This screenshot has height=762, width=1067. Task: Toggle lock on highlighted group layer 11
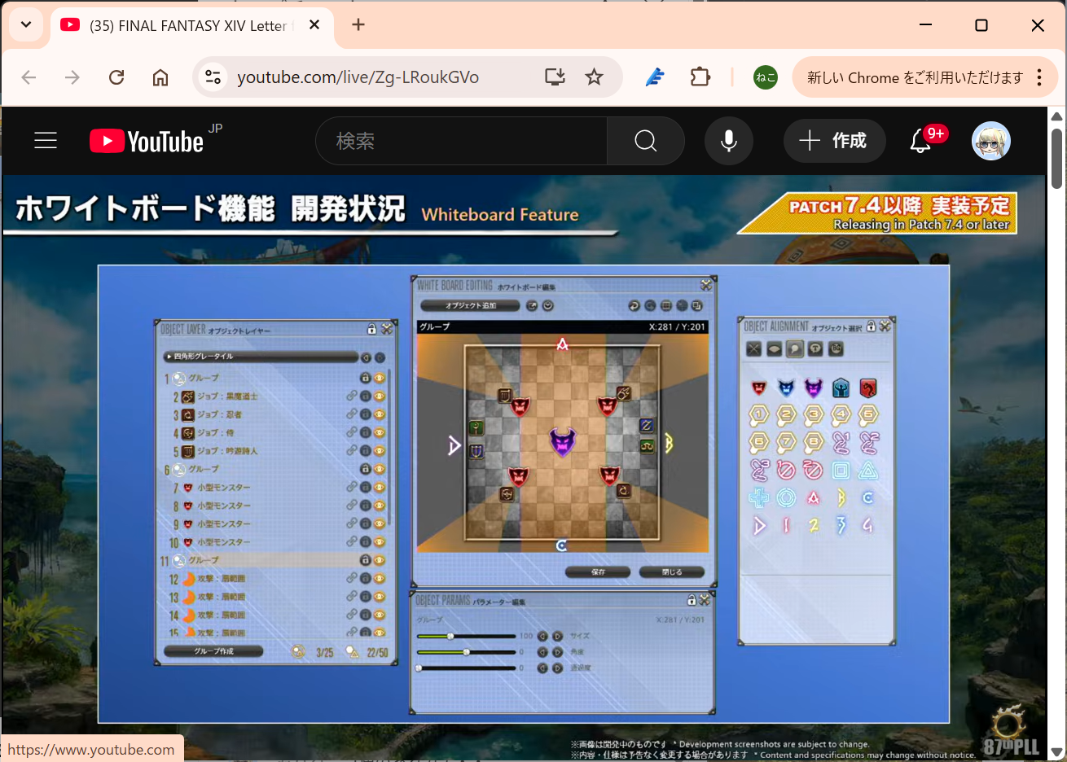[366, 560]
